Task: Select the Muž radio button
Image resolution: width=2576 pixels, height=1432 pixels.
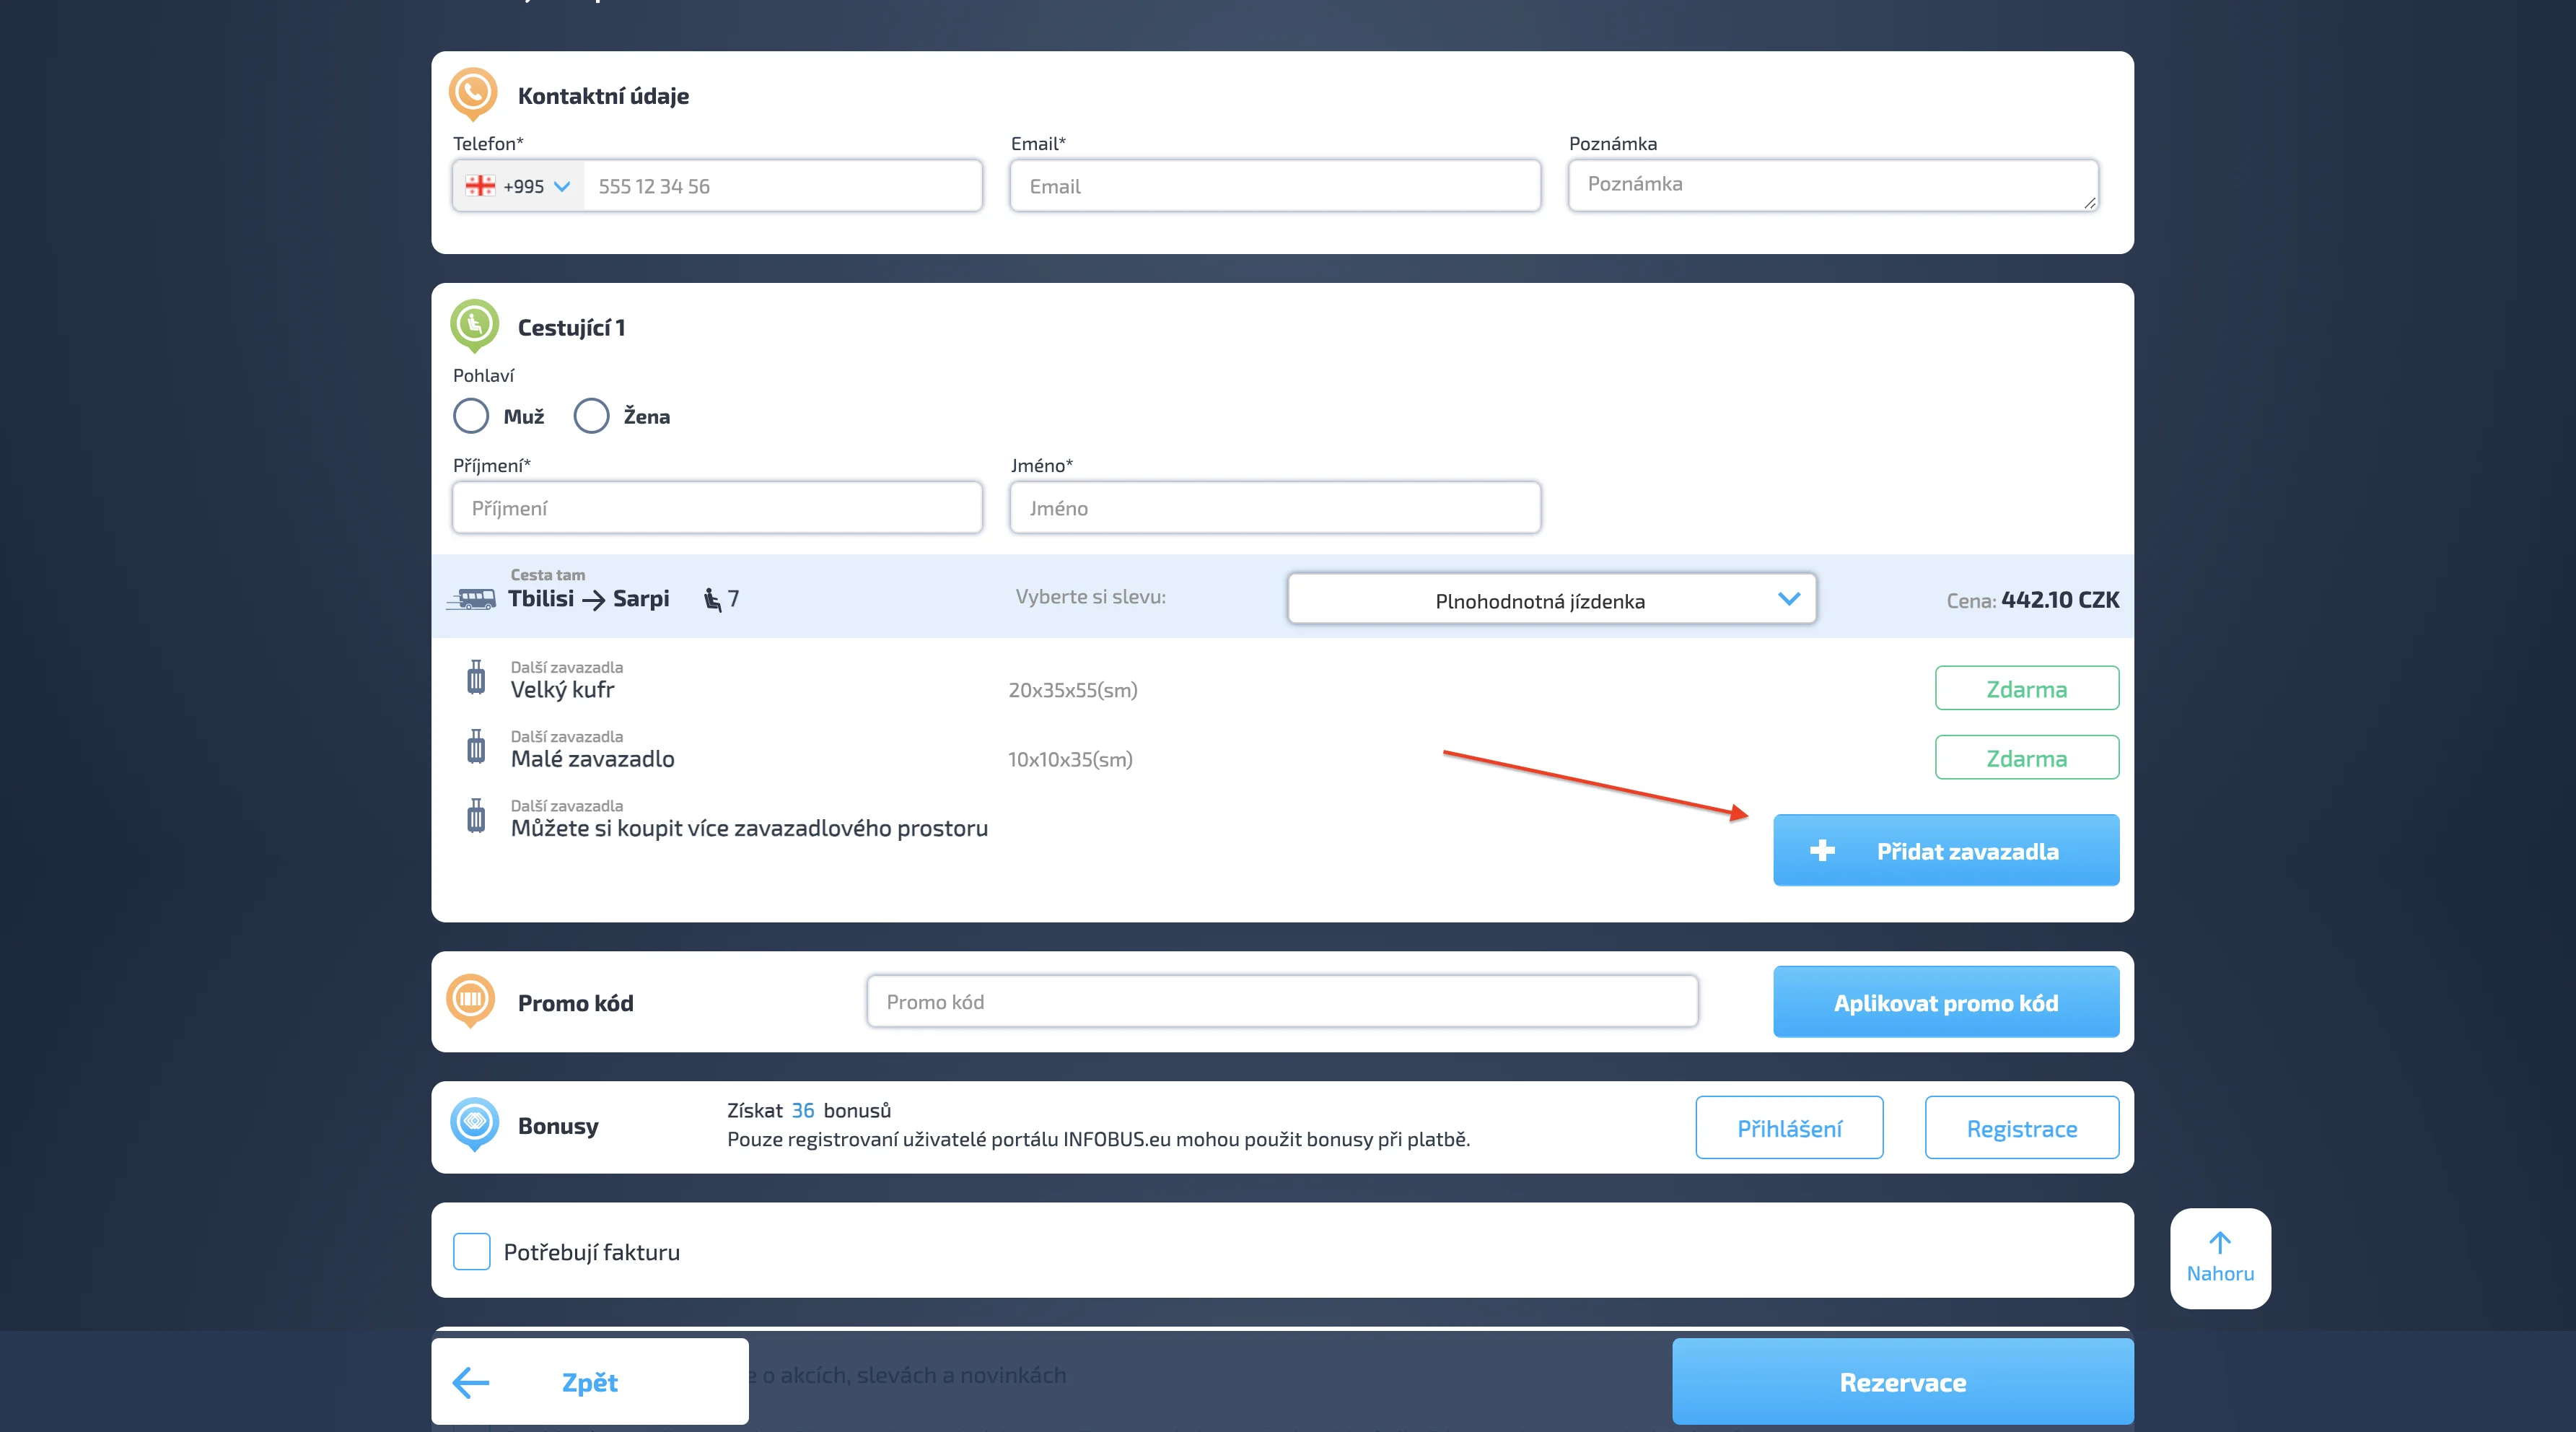Action: coord(471,416)
